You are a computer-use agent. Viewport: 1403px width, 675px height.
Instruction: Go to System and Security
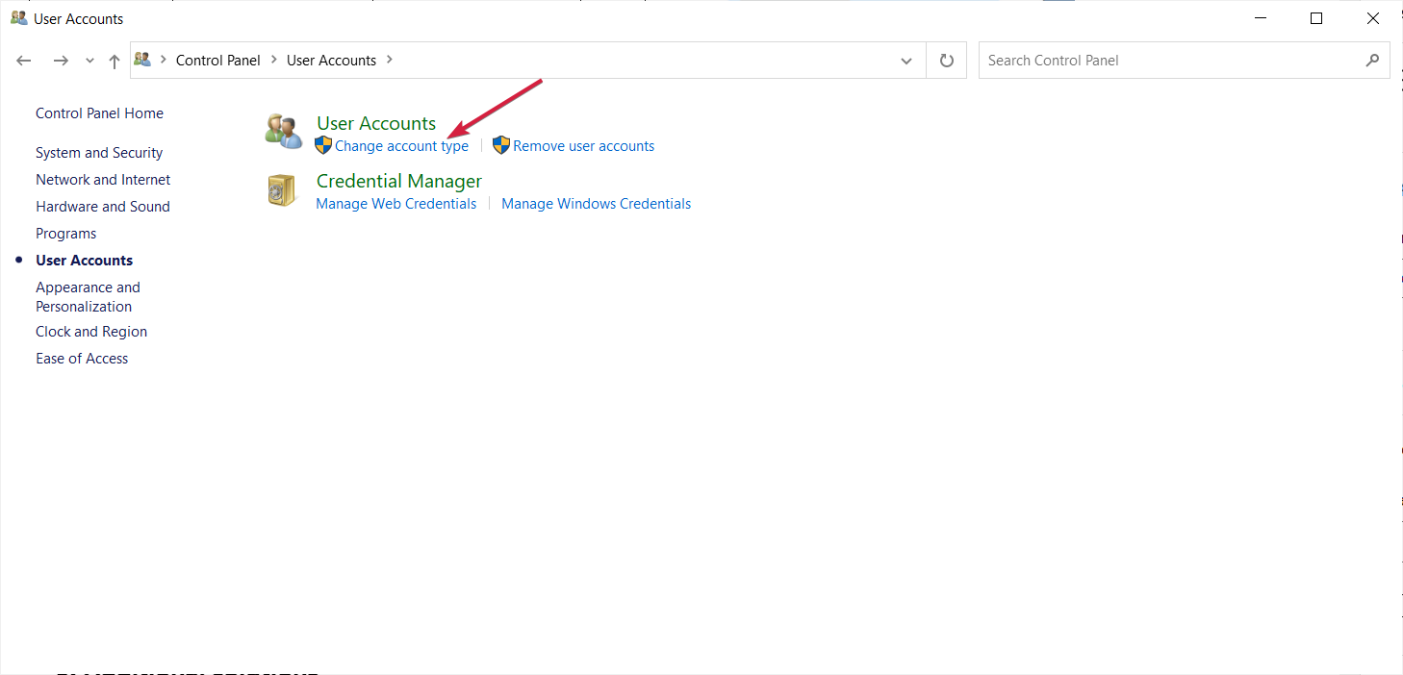[x=99, y=153]
